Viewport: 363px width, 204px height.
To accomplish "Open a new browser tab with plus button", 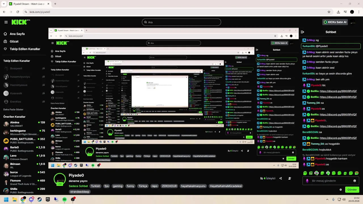I will [55, 4].
